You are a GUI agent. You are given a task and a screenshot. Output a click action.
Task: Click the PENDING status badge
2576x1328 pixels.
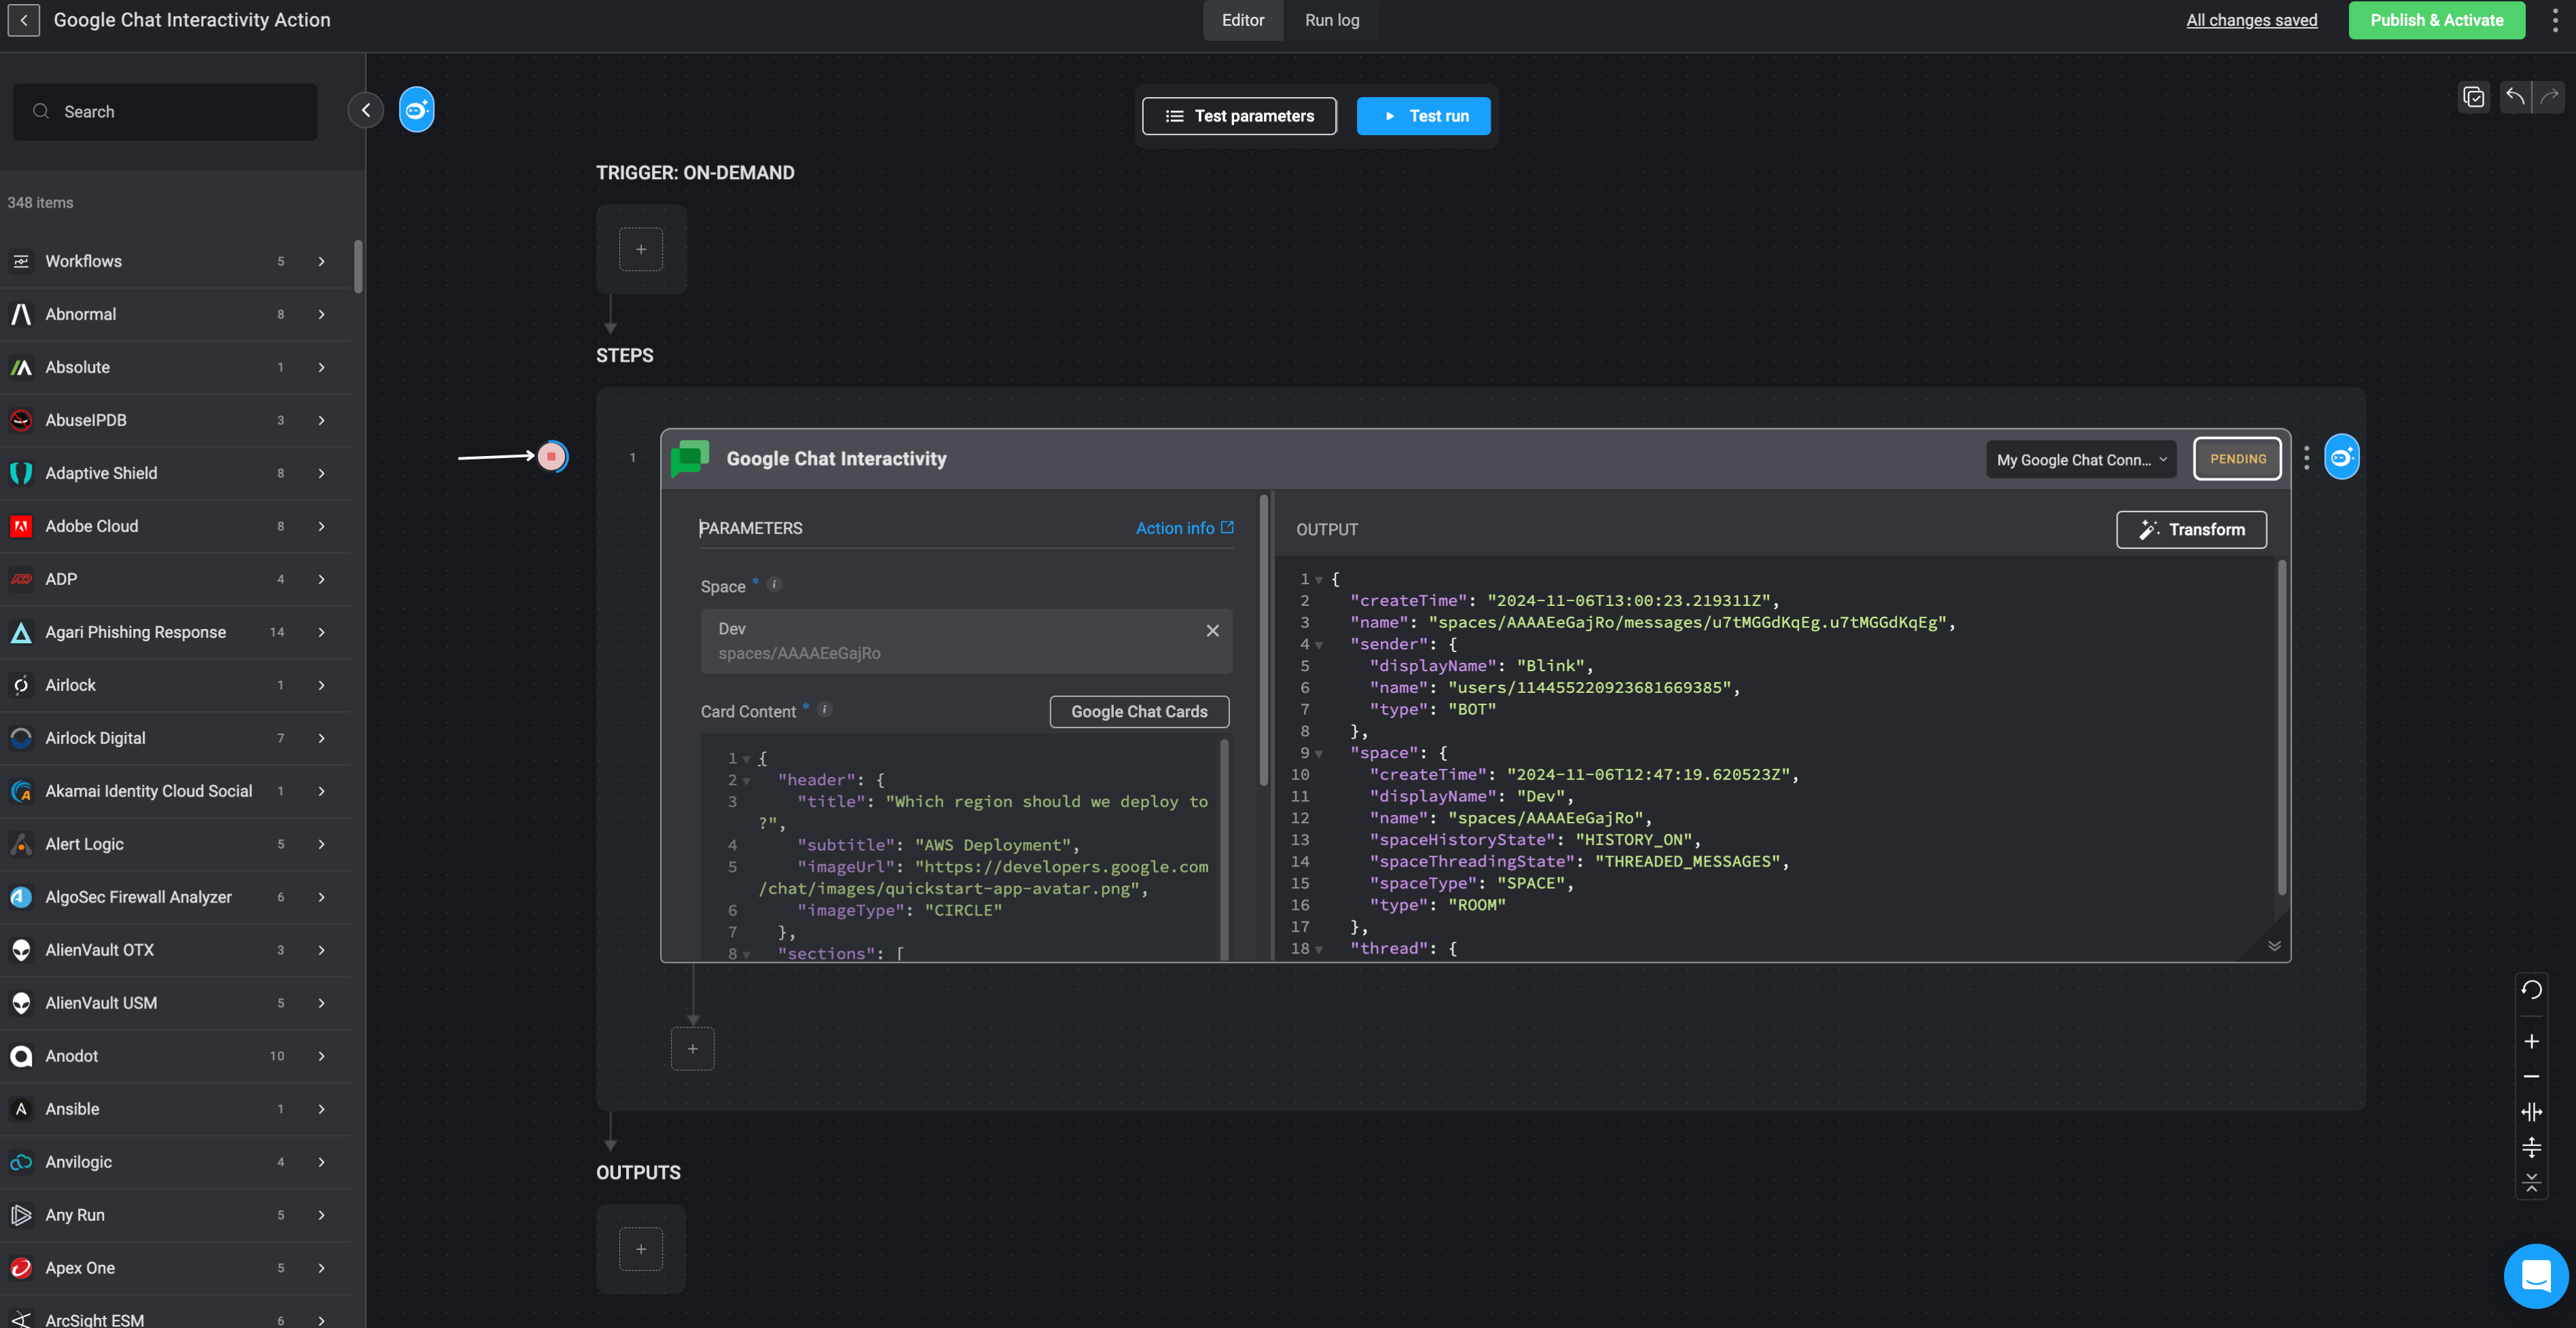tap(2238, 459)
